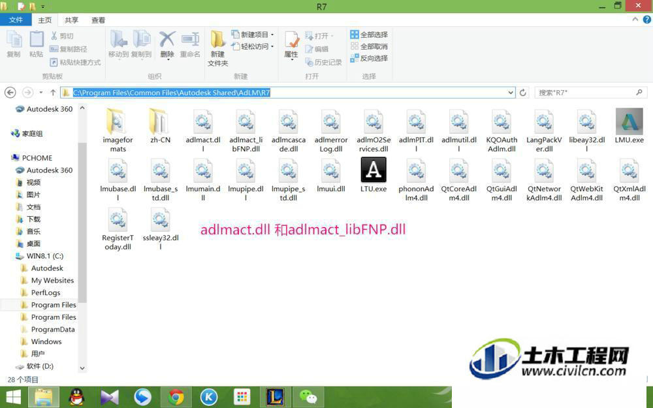The width and height of the screenshot is (653, 408).
Task: Select the LTU.exe file
Action: [x=374, y=175]
